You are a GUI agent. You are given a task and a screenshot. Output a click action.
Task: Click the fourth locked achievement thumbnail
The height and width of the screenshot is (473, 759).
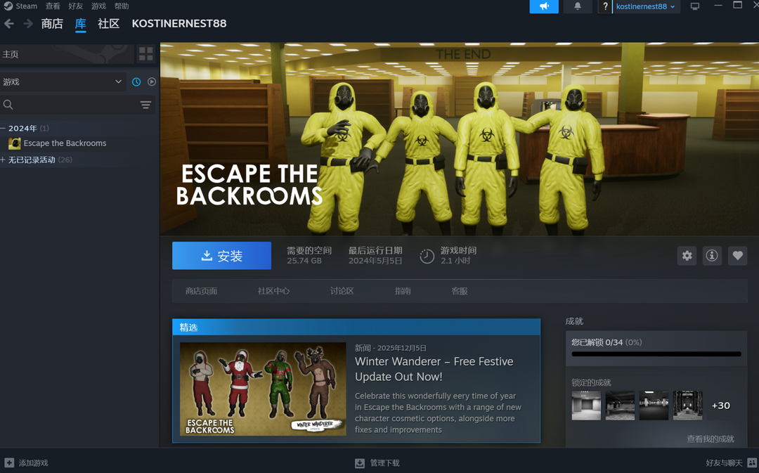688,406
